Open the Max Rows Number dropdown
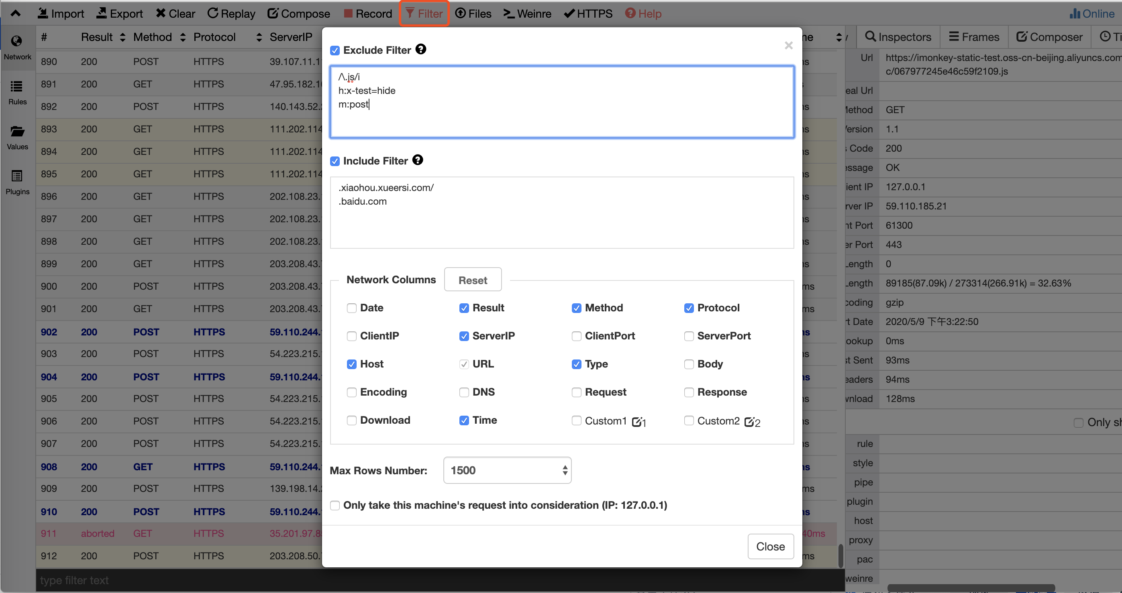 (507, 470)
